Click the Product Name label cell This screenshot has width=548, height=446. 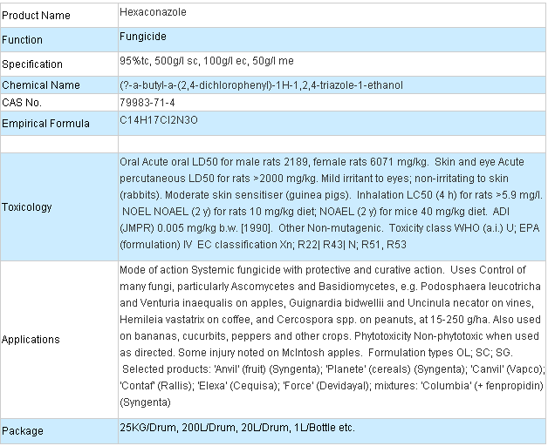point(59,16)
